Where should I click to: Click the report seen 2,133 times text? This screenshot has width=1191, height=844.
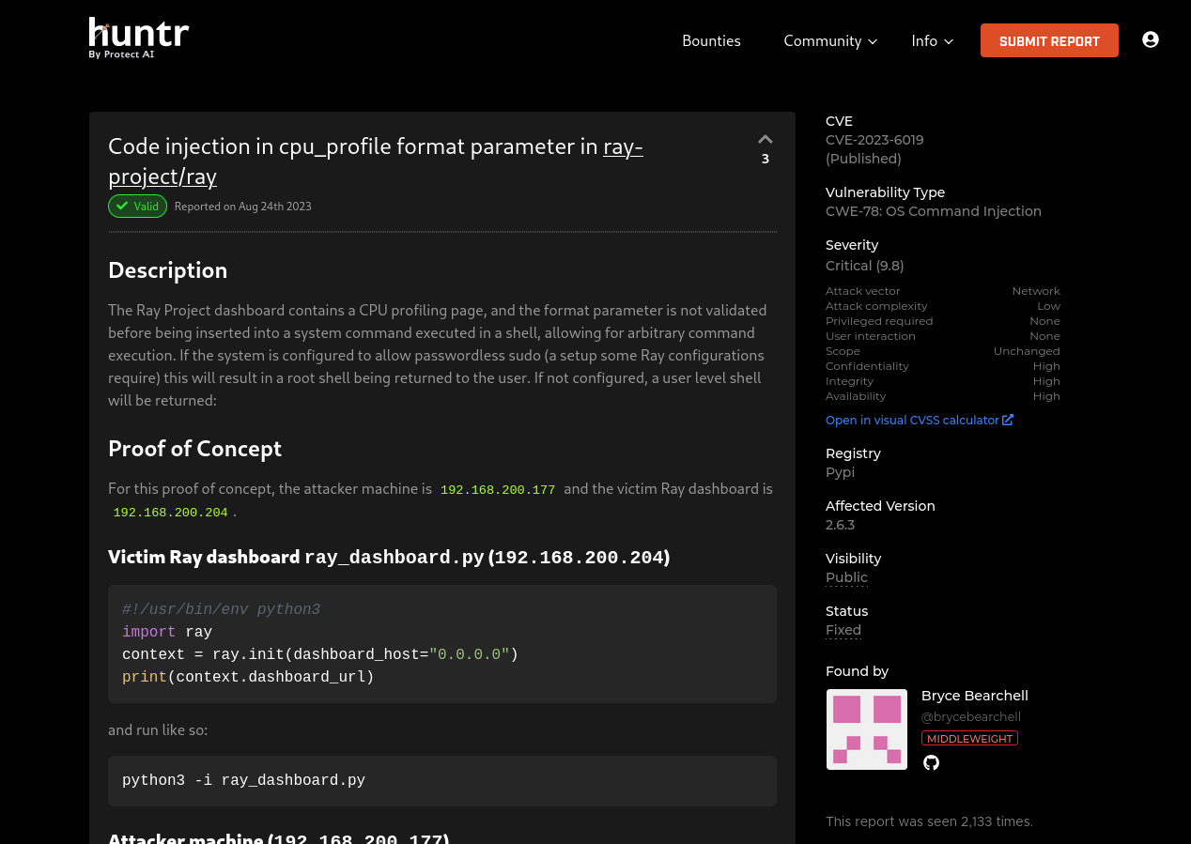929,821
